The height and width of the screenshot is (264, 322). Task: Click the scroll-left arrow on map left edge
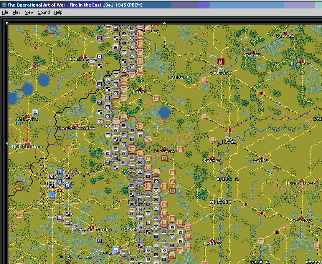[7, 143]
